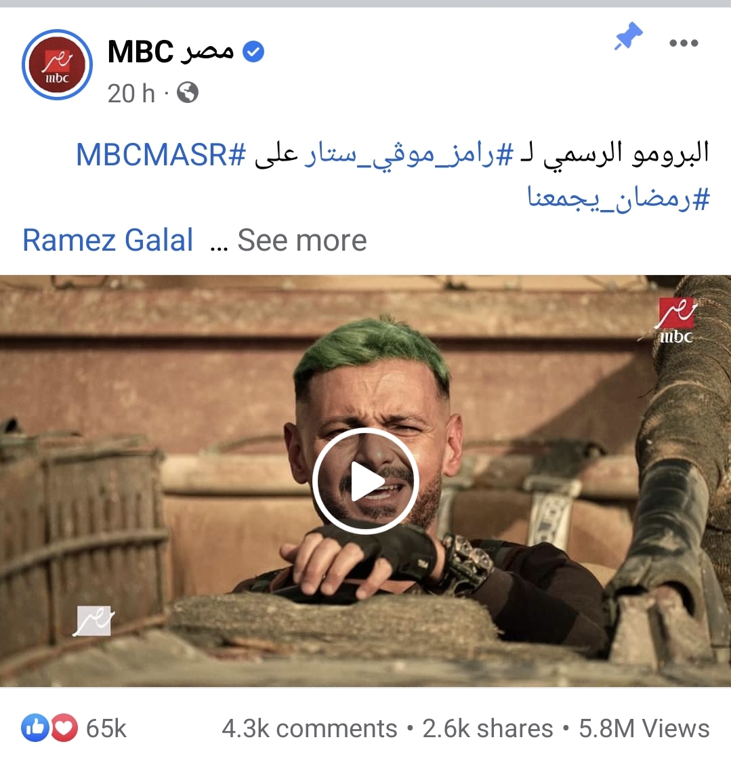The width and height of the screenshot is (731, 767).
Task: Open the #MBCMASR hashtag
Action: point(161,155)
